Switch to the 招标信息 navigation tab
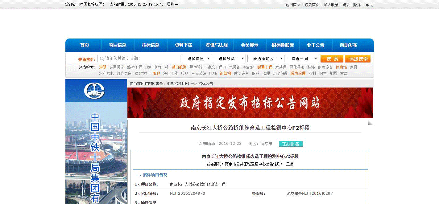Viewport: 439px width, 204px height. click(x=151, y=45)
